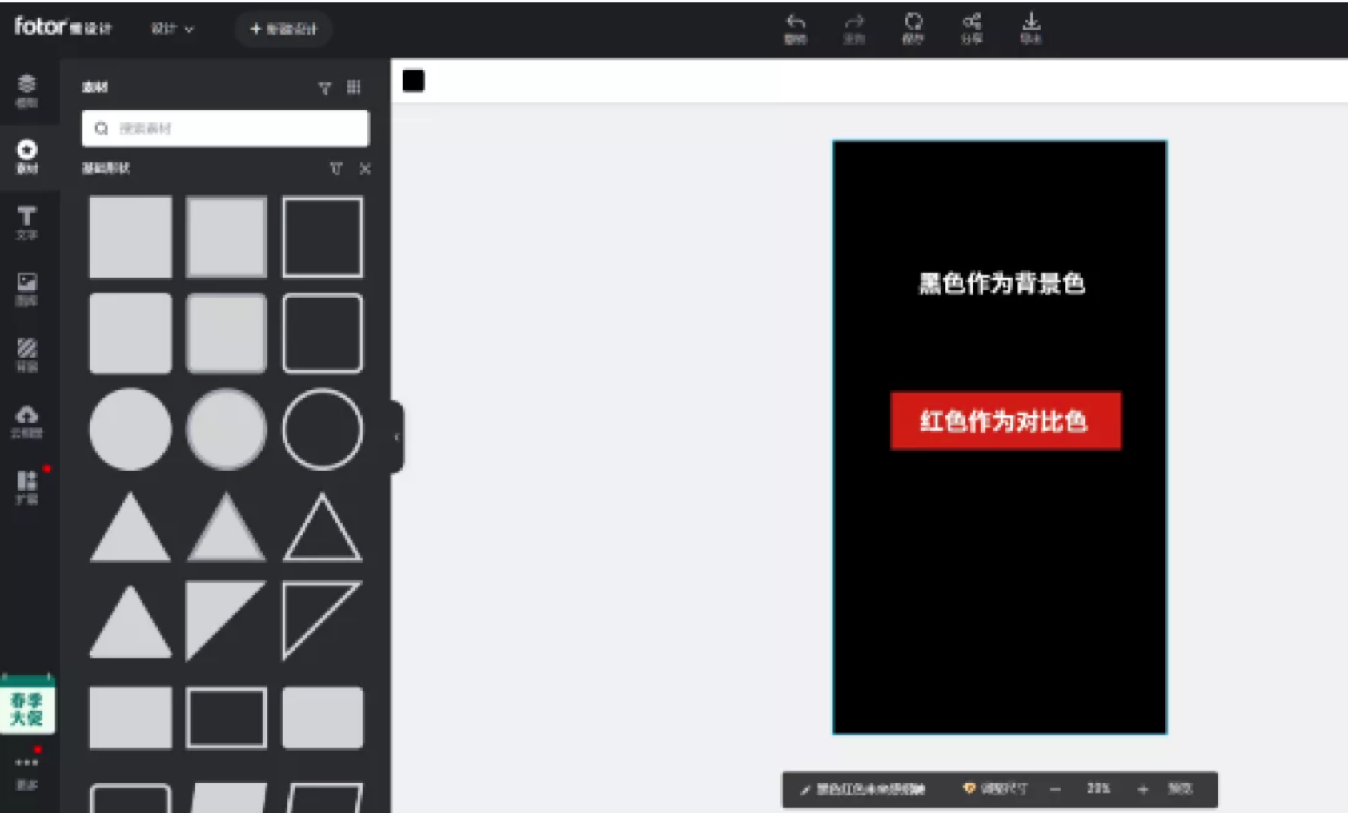The width and height of the screenshot is (1348, 813).
Task: Add the outlined rectangle in sixth row
Action: click(x=227, y=717)
